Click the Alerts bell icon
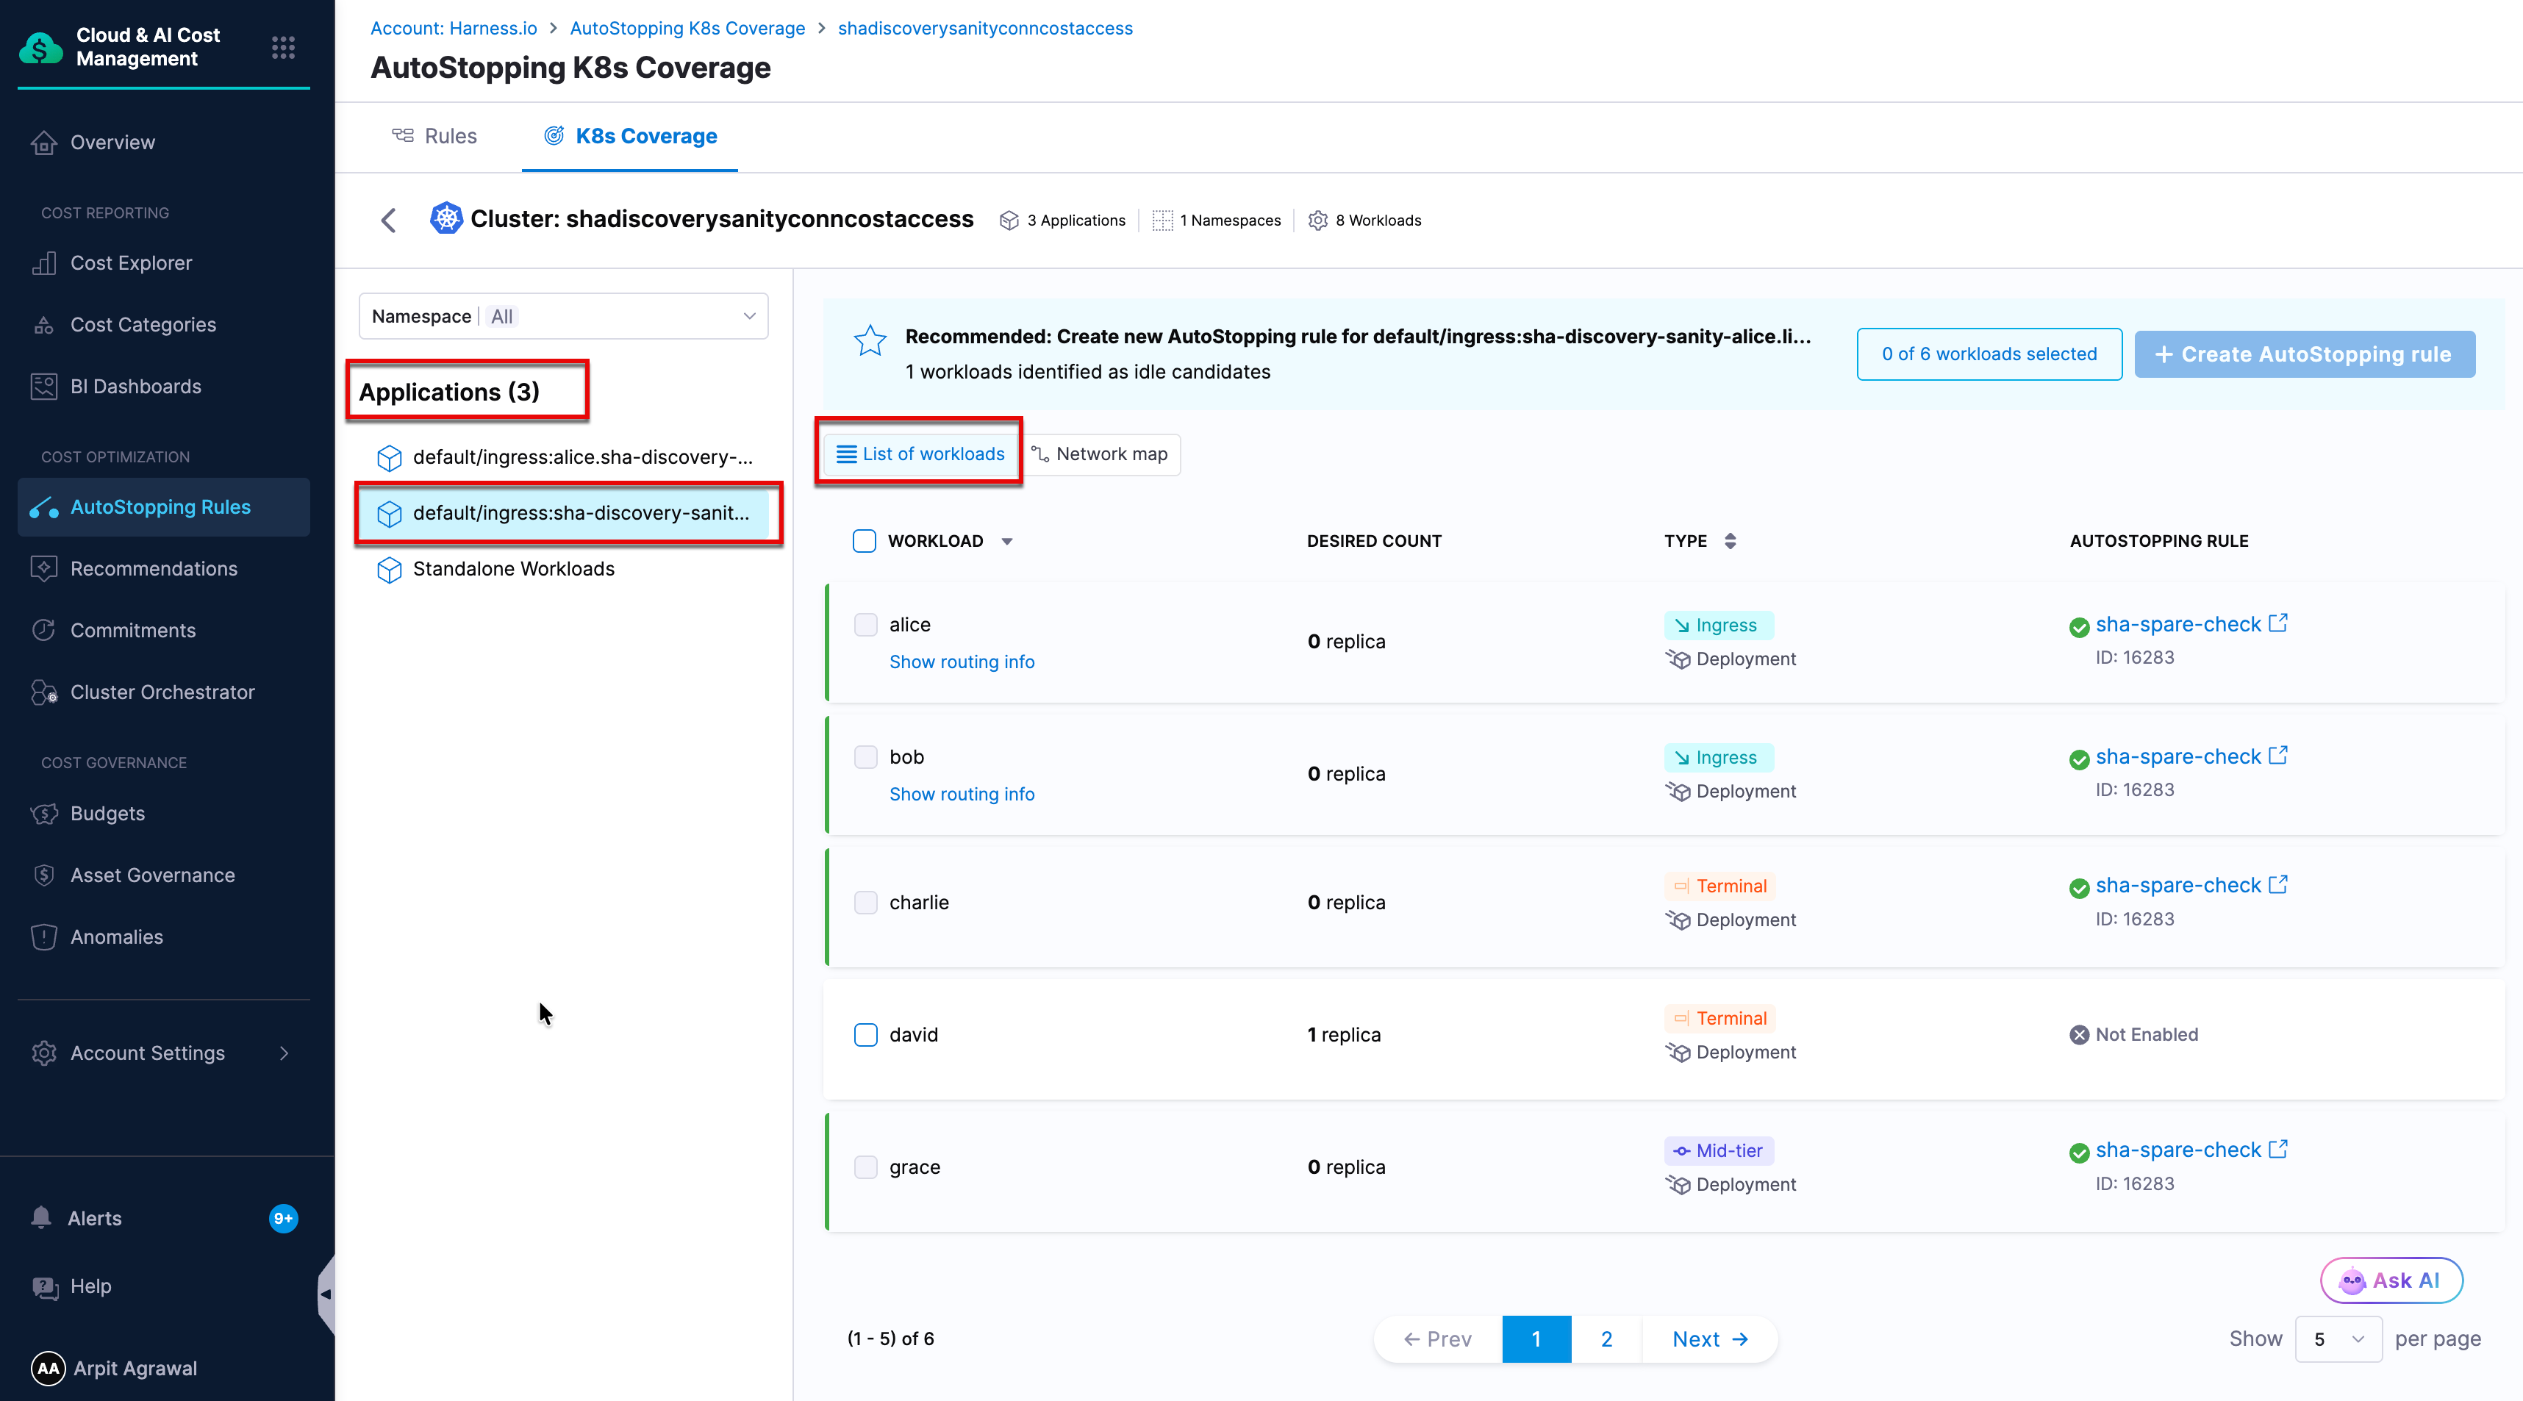 pos(41,1217)
